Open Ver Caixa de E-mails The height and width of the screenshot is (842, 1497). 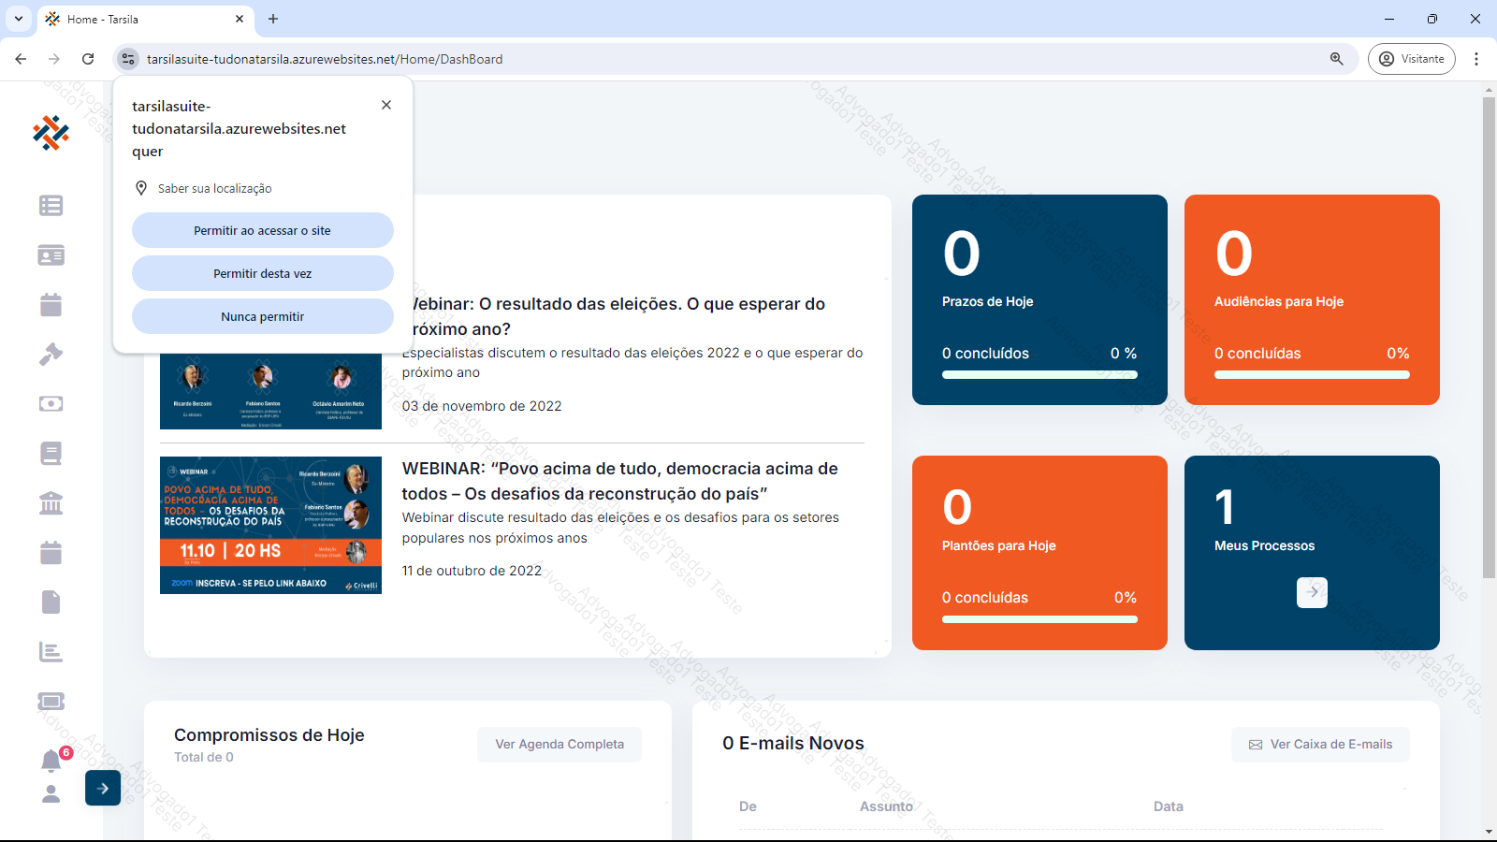click(x=1320, y=745)
